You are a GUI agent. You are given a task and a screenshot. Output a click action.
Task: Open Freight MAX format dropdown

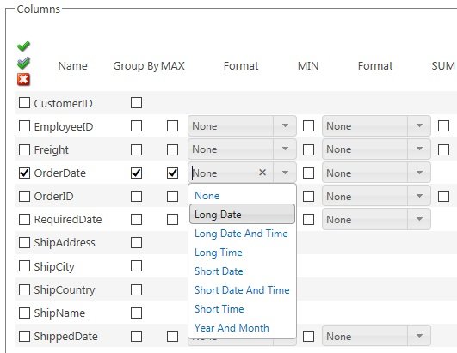click(285, 149)
